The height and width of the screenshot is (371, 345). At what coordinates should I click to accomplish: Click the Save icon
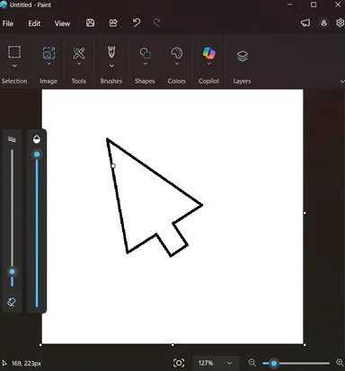point(91,22)
